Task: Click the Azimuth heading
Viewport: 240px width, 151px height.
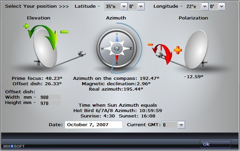Action: click(116, 18)
